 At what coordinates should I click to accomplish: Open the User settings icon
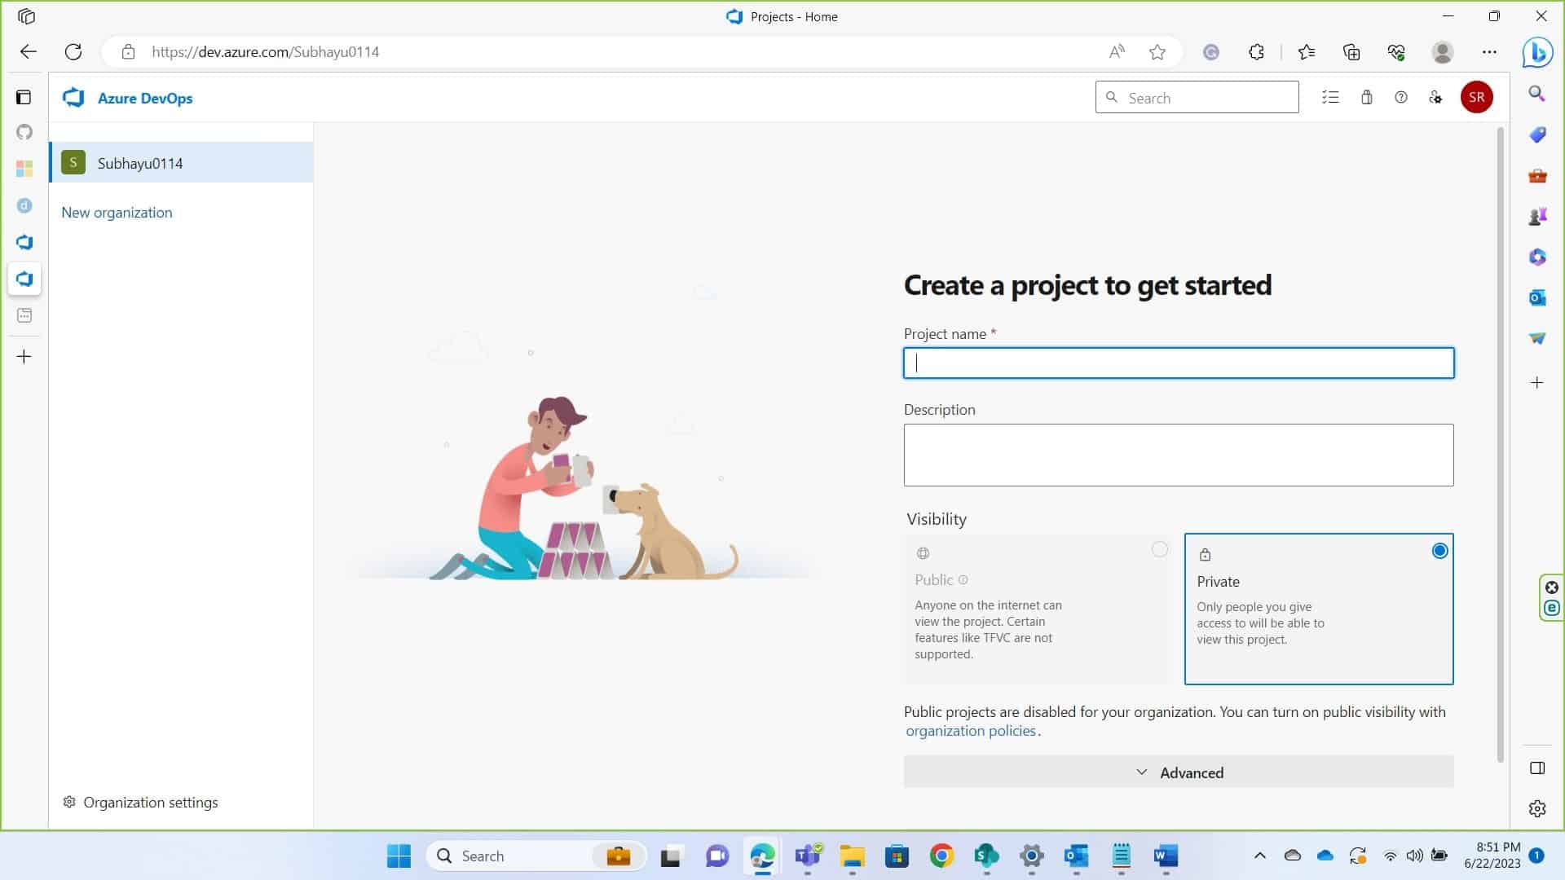(x=1436, y=98)
